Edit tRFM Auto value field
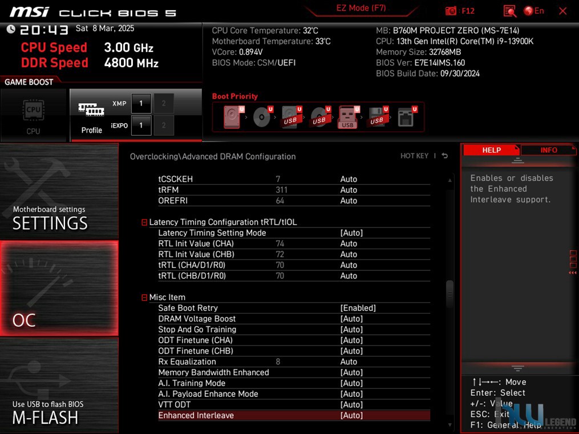The image size is (579, 434). click(x=349, y=190)
